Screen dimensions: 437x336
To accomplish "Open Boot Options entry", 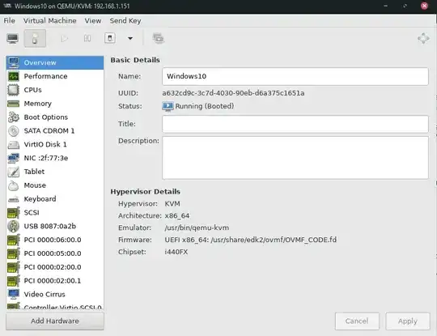I will (x=55, y=117).
